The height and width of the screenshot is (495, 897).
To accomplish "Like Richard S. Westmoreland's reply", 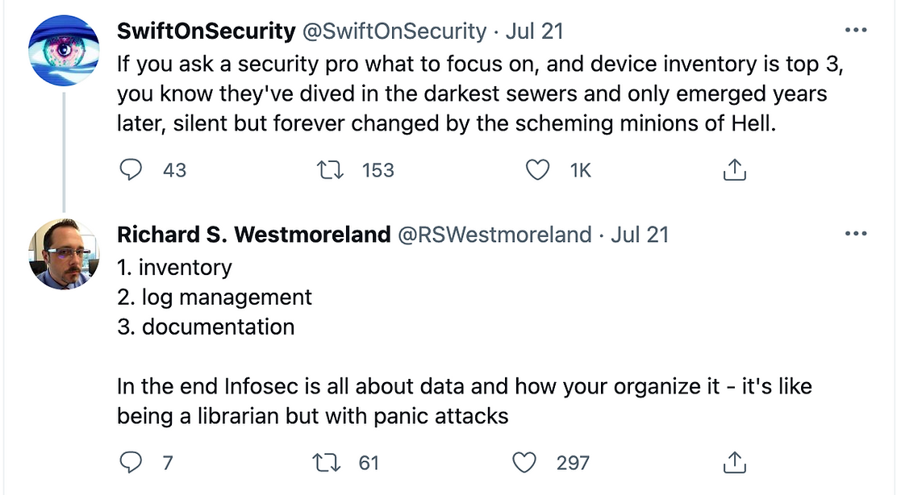I will tap(524, 463).
